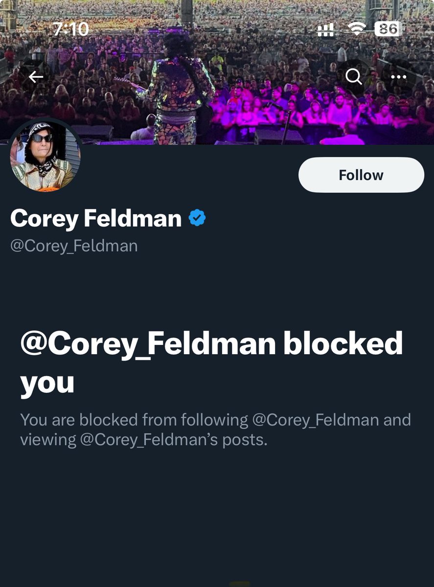This screenshot has width=434, height=587.
Task: Tap the back arrow icon
Action: click(36, 77)
